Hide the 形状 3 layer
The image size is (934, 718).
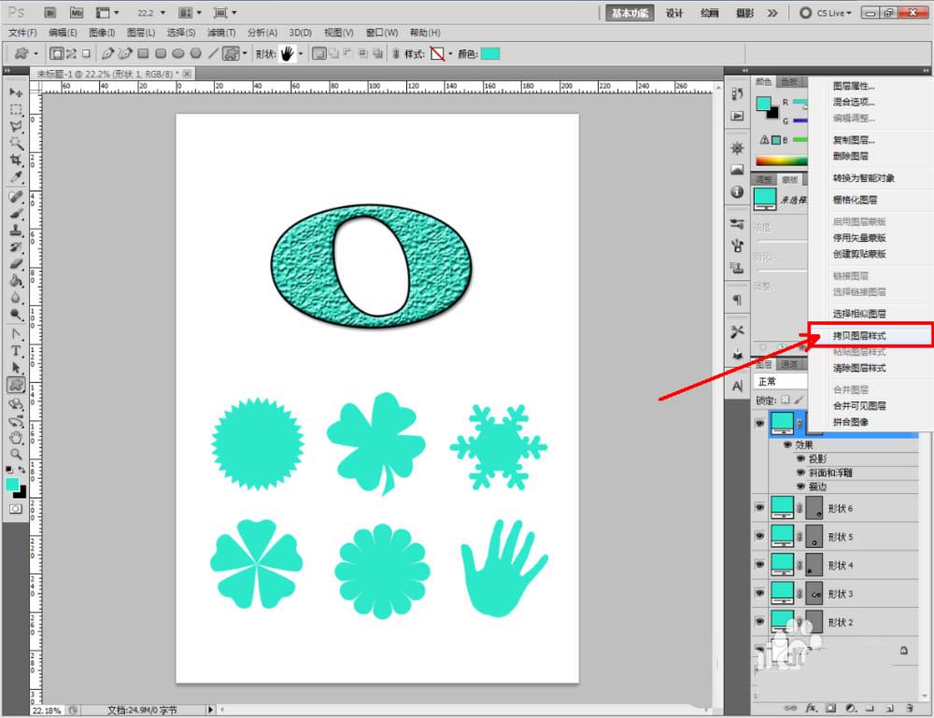pyautogui.click(x=759, y=593)
